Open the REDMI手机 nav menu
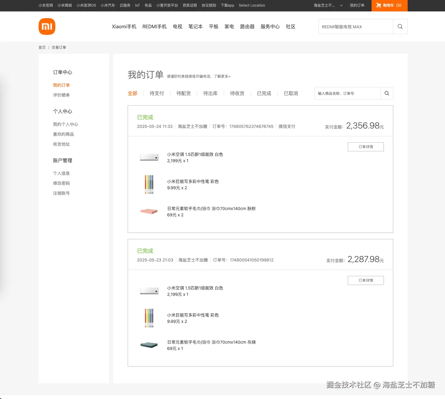The image size is (445, 399). point(154,26)
